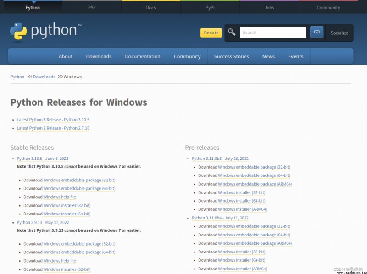Open Python 3.11.0b5 - July 26, 2022 pre-release
Viewport: 367px width, 274px height.
pyautogui.click(x=220, y=159)
